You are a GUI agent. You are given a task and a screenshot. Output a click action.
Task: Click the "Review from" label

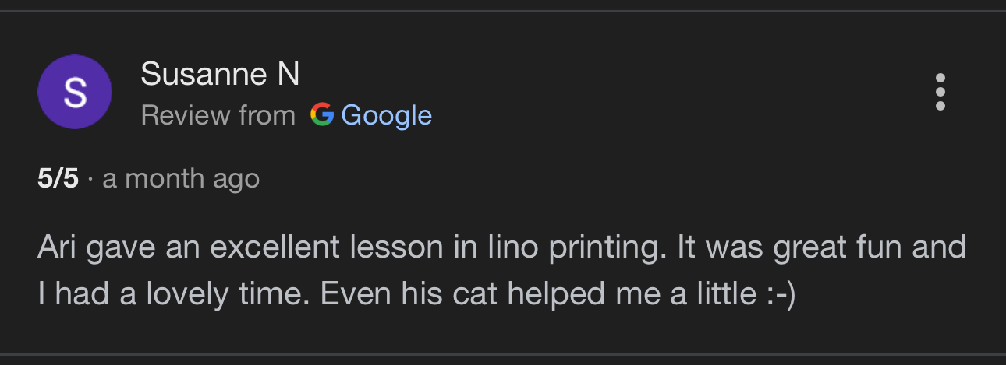[x=218, y=115]
